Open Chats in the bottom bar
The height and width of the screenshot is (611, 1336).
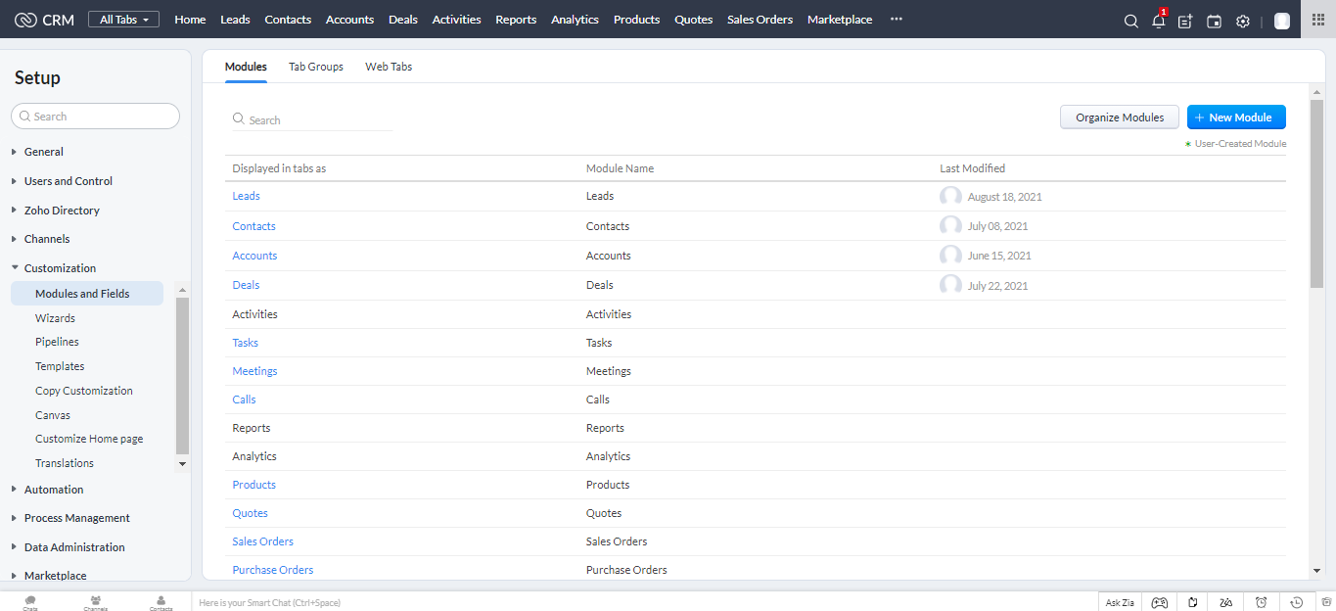(30, 602)
